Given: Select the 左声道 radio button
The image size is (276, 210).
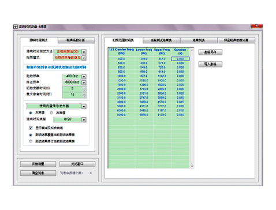Looking at the screenshot, I should 31,113.
